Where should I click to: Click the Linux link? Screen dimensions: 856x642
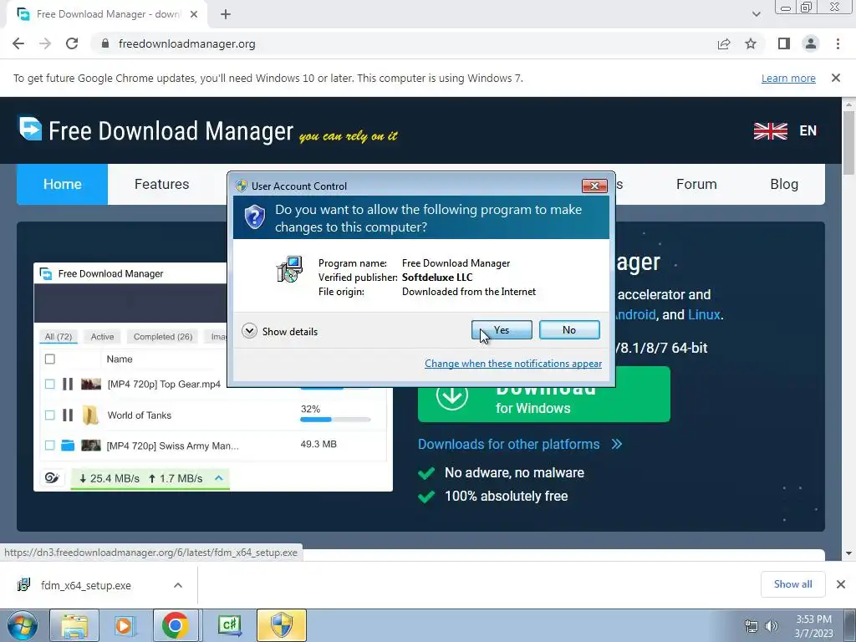click(704, 314)
